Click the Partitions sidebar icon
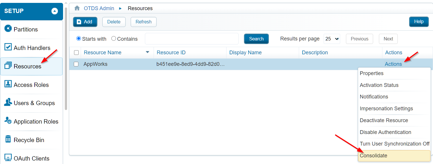 [x=8, y=29]
